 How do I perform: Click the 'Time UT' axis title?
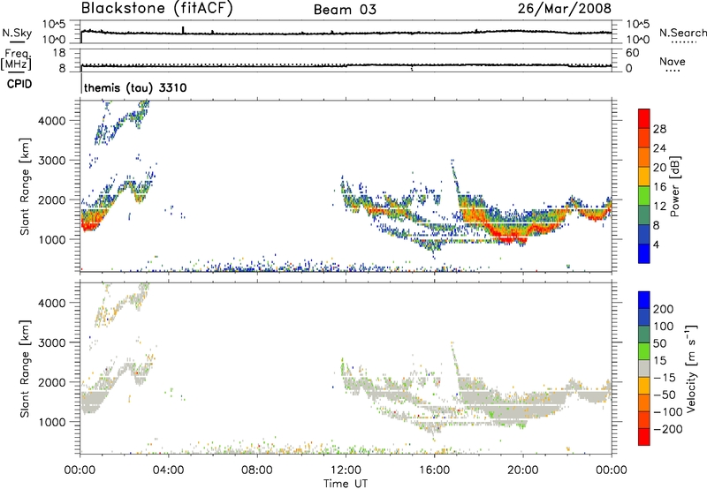[x=346, y=483]
